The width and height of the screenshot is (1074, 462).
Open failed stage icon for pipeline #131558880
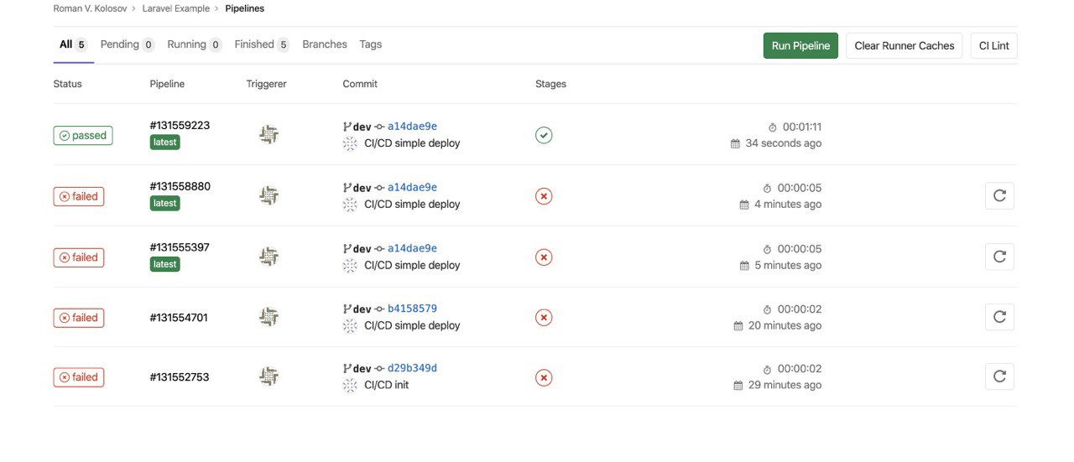tap(544, 196)
